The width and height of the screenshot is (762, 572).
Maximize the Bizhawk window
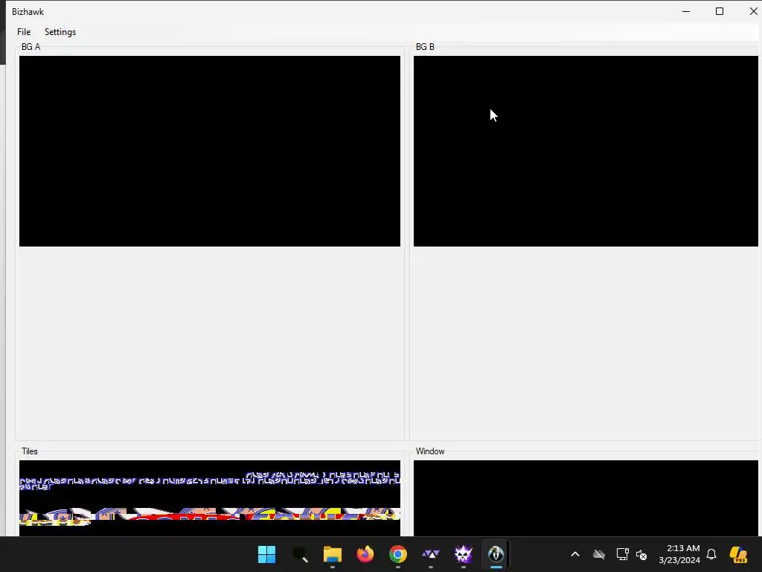point(720,11)
